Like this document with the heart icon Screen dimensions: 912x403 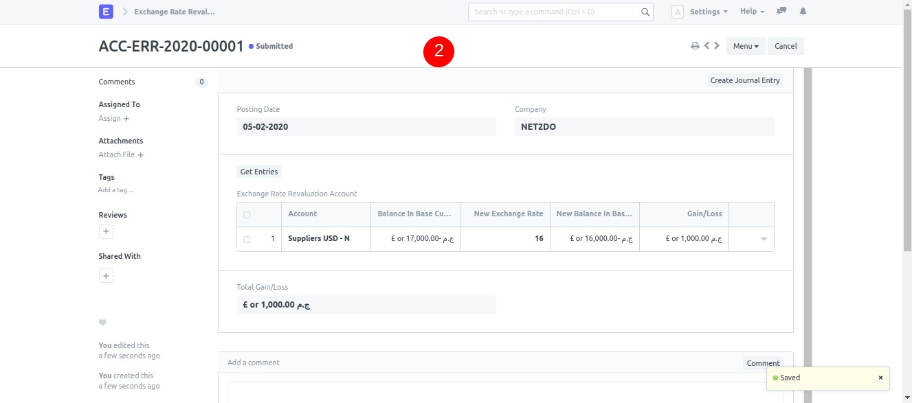coord(102,323)
